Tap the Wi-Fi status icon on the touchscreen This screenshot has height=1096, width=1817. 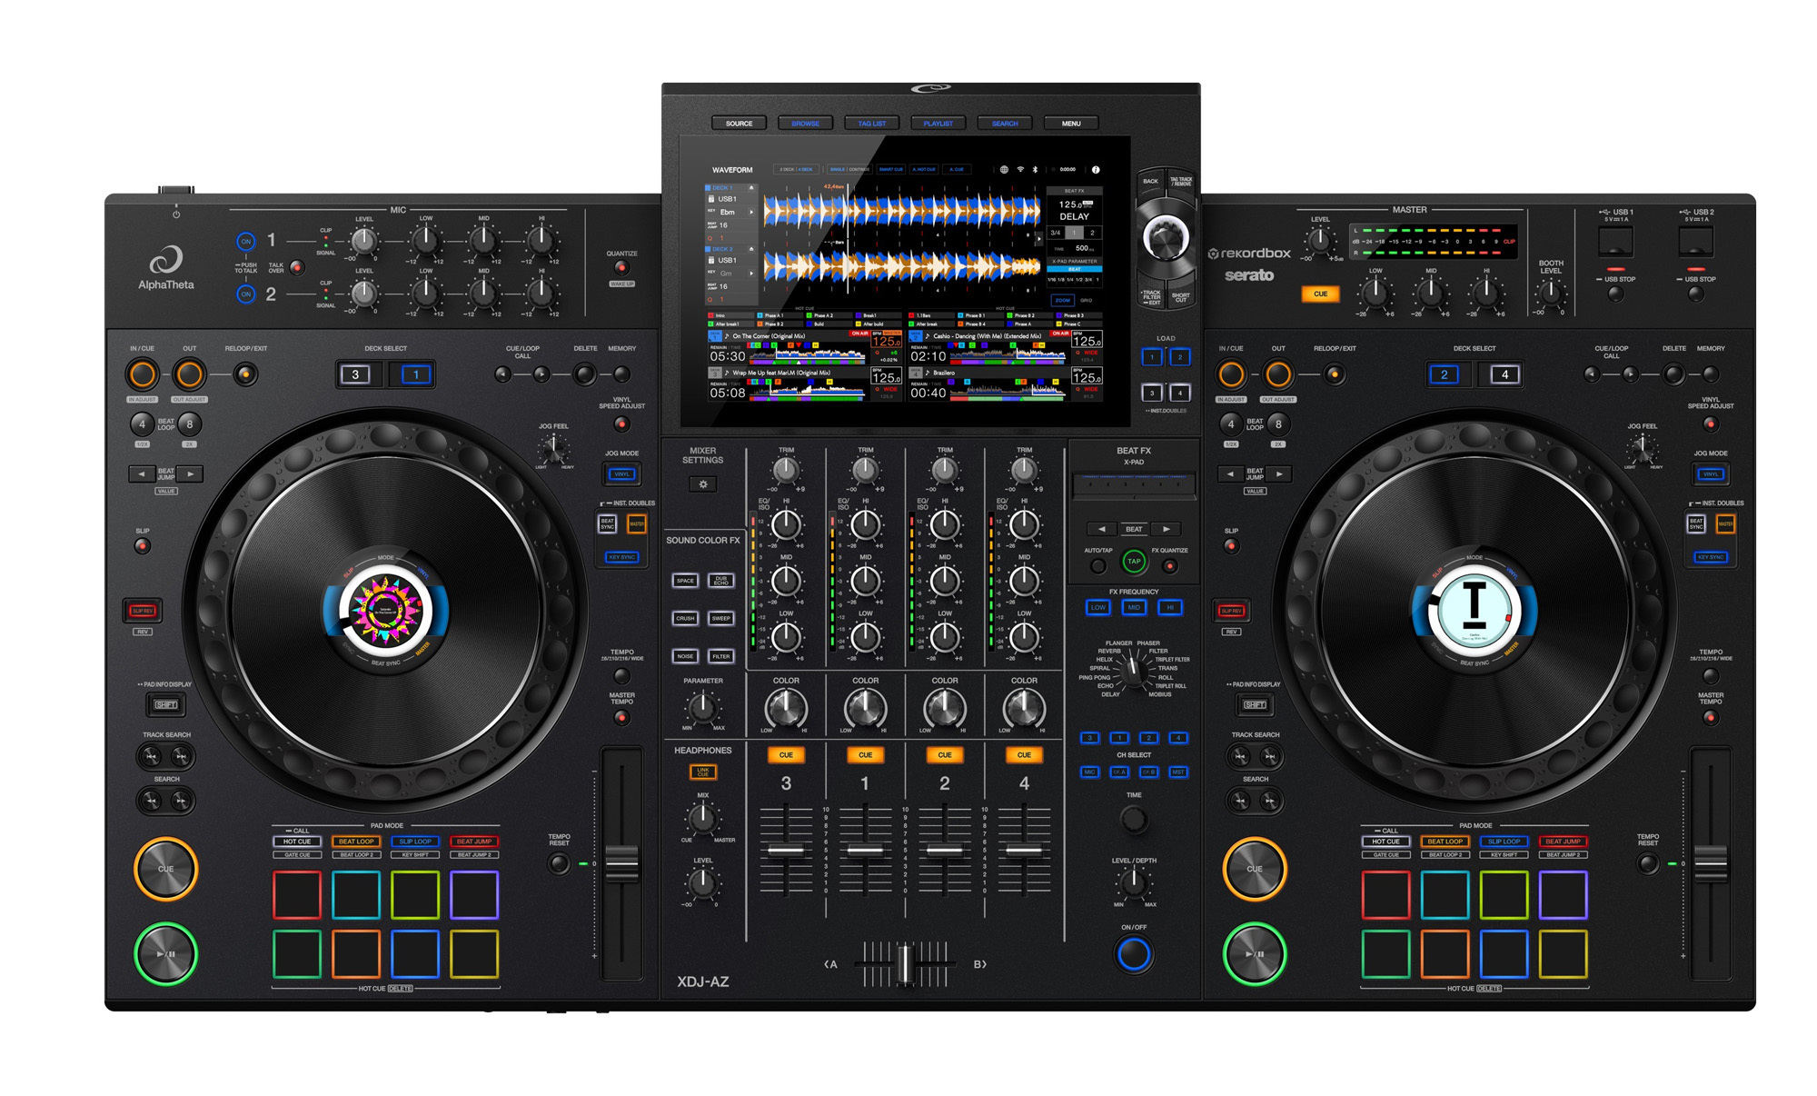coord(1020,169)
